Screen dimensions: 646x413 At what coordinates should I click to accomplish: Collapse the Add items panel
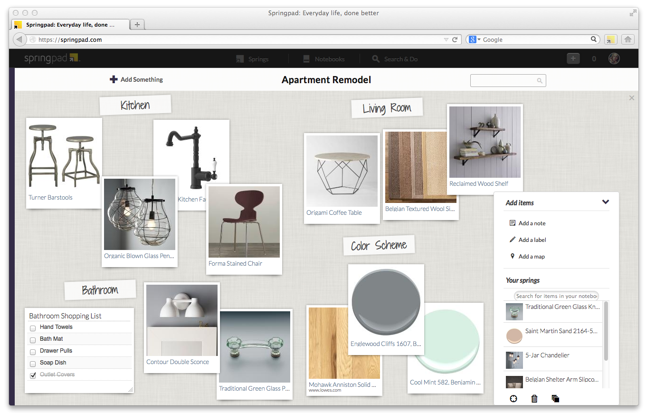point(606,202)
